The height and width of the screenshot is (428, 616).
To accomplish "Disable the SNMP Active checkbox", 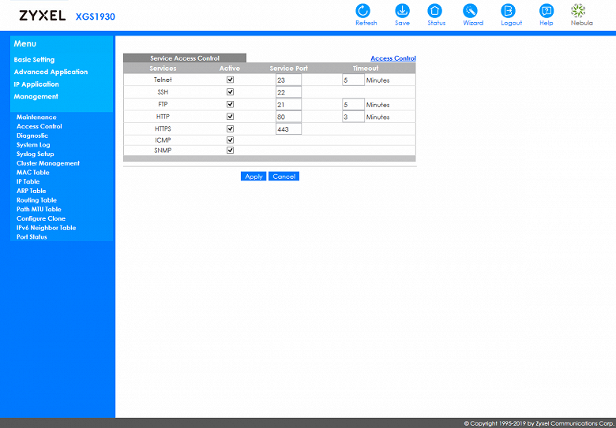I will tap(231, 150).
